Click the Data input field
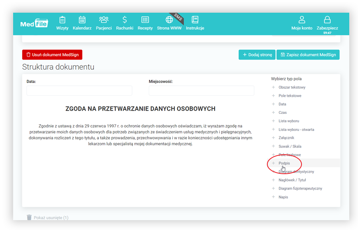 (x=79, y=90)
